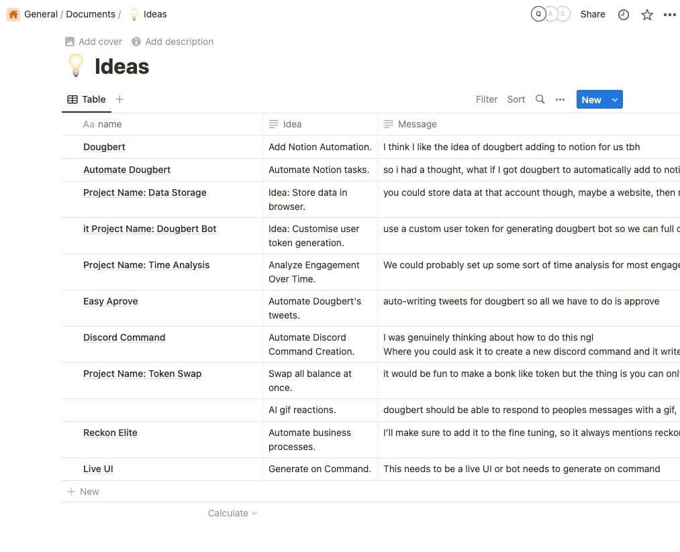Click the lightbulb emoji on the Ideas title
This screenshot has height=552, width=680.
tap(75, 66)
